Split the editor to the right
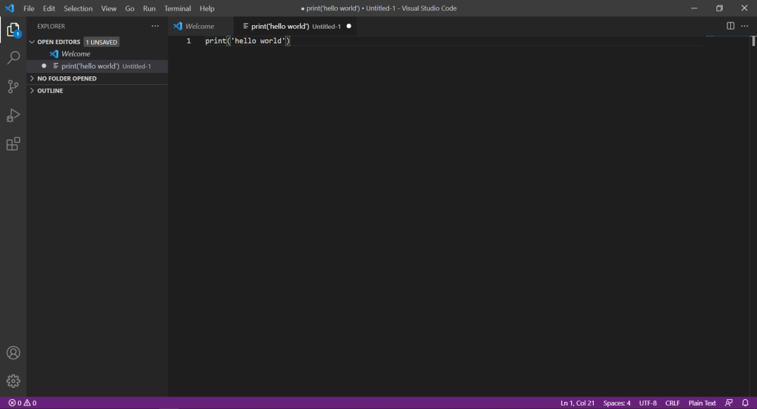Viewport: 757px width, 409px height. [x=730, y=26]
